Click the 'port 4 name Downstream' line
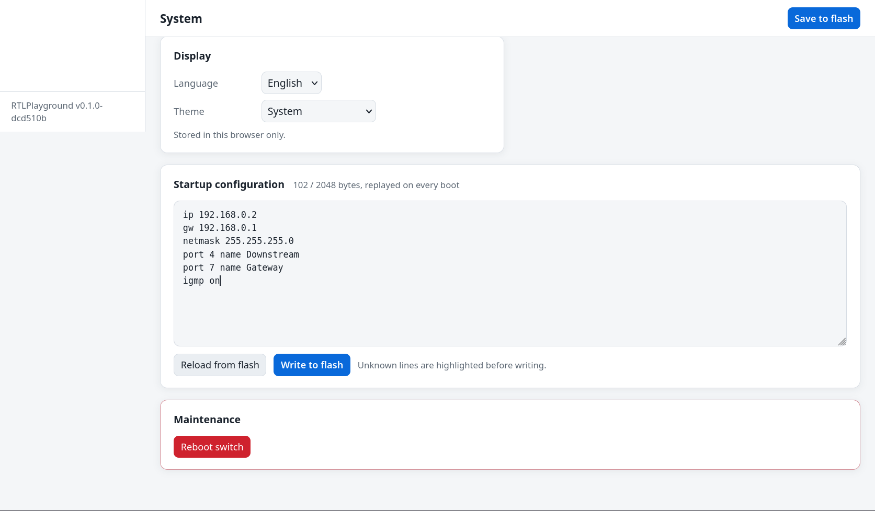The height and width of the screenshot is (511, 875). coord(241,254)
